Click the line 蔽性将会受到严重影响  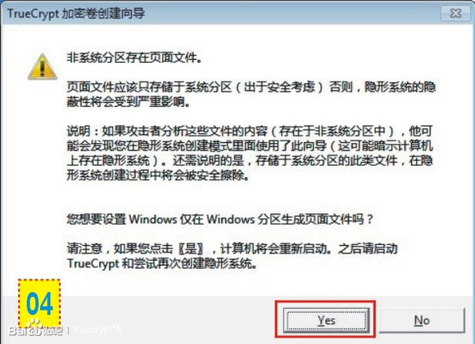pyautogui.click(x=129, y=102)
